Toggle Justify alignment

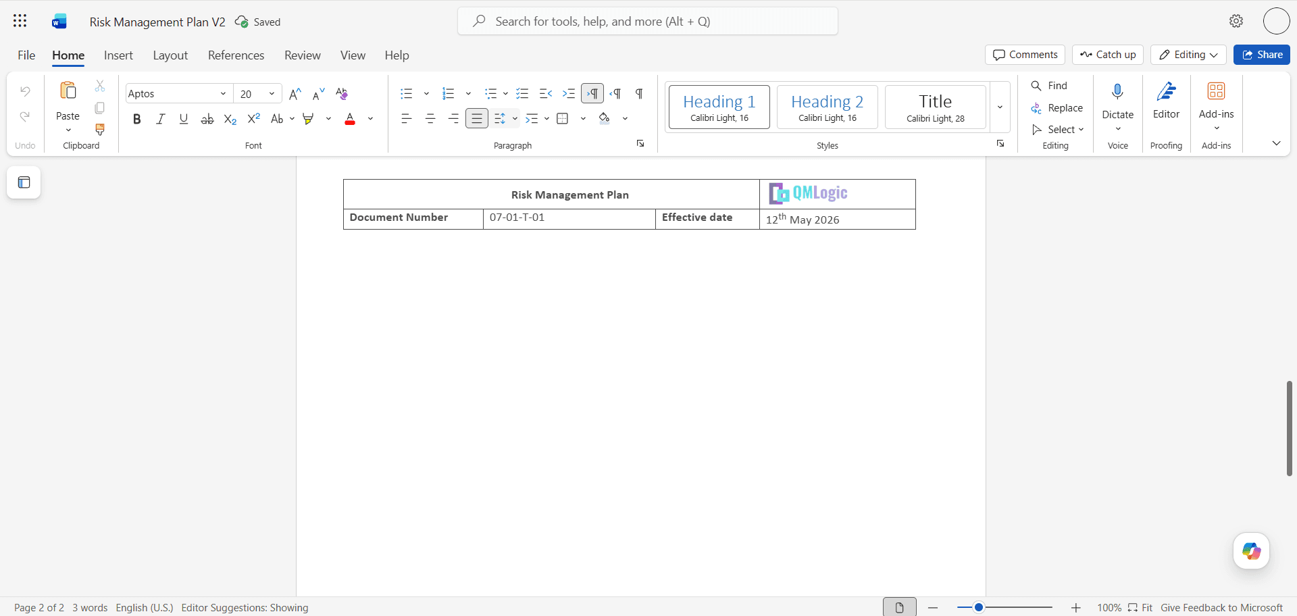[x=477, y=119]
